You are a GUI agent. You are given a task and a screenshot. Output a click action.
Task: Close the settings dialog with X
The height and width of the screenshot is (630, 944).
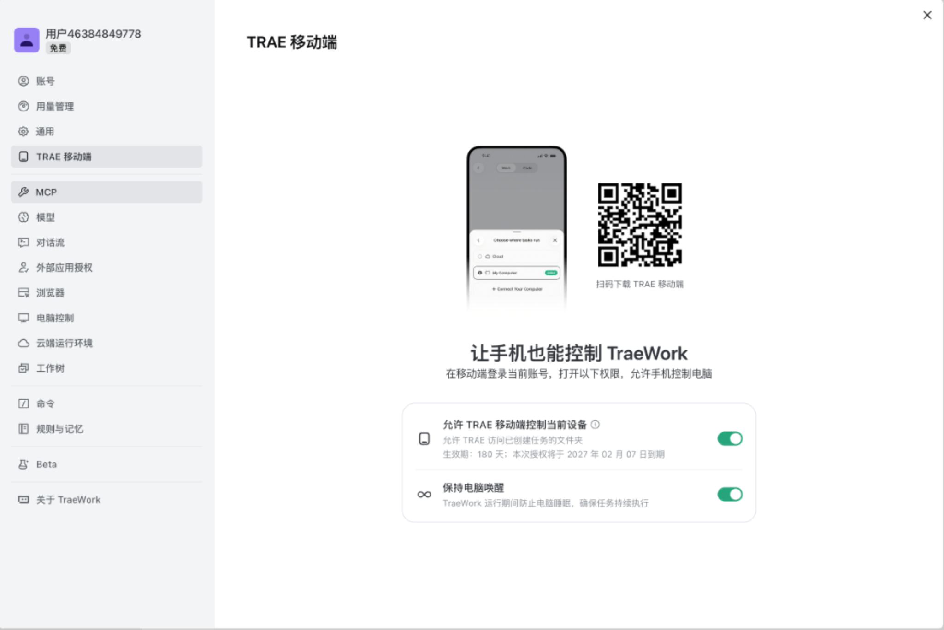pos(927,15)
